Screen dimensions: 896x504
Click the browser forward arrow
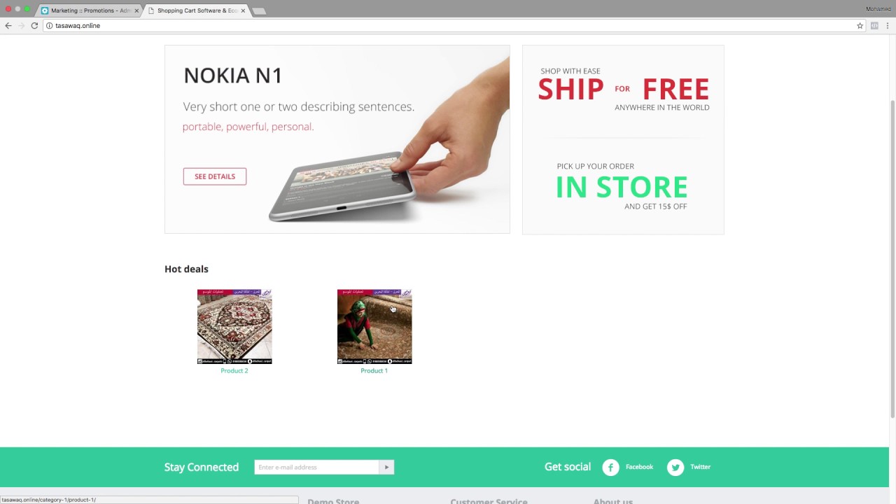coord(21,25)
